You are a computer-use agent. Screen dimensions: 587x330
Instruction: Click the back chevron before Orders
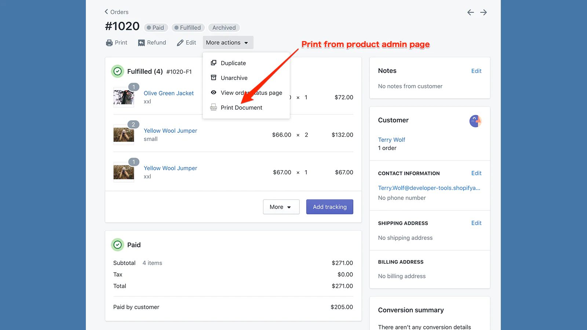click(106, 12)
